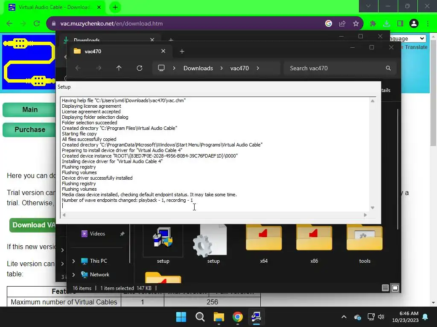Refresh the vac470 folder

pyautogui.click(x=140, y=68)
